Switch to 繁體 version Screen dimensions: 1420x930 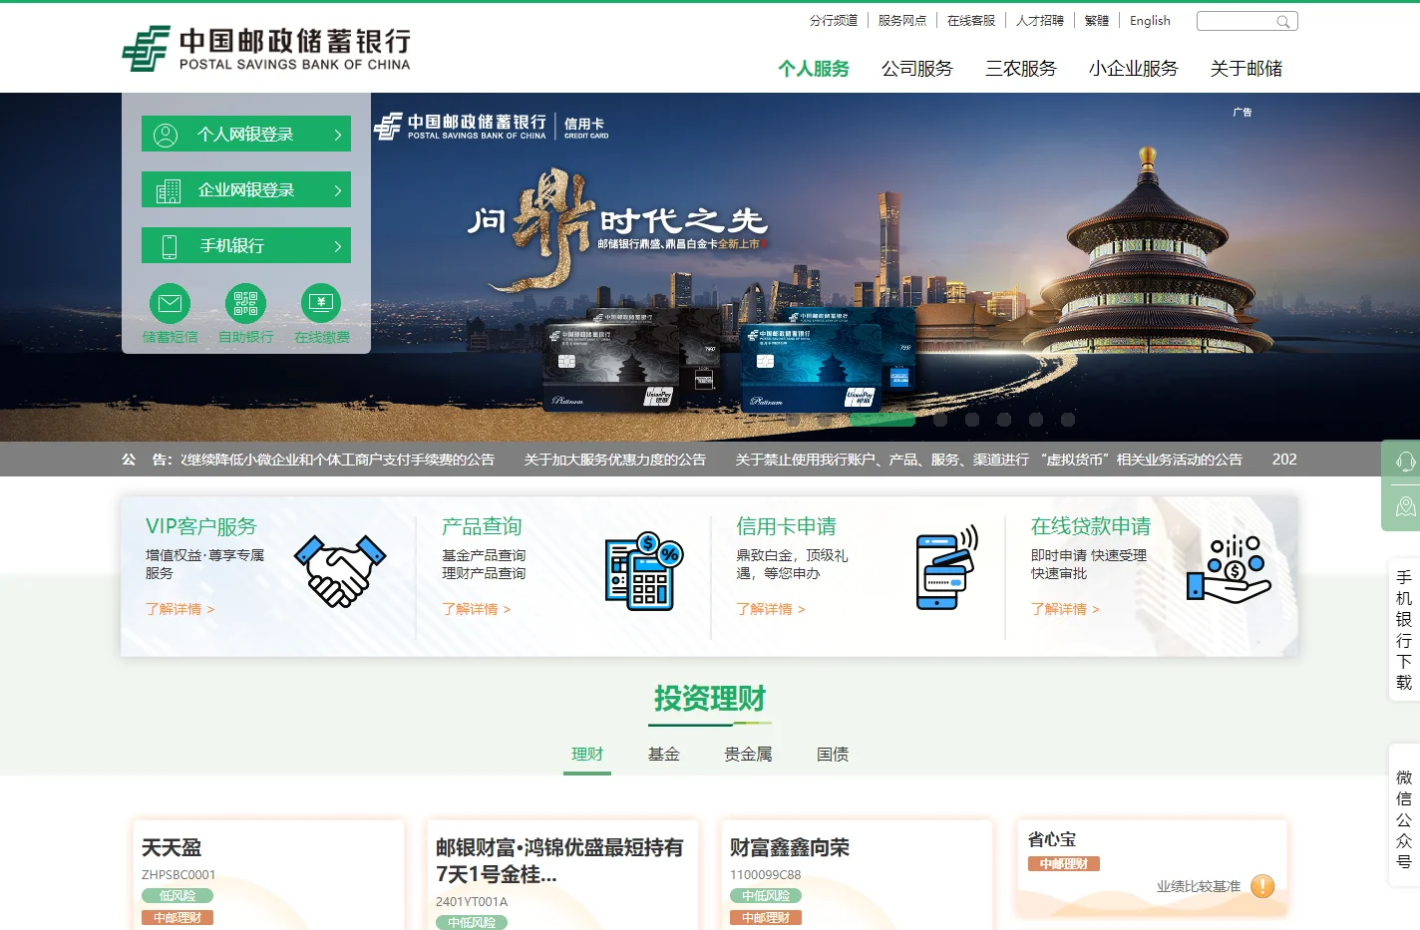(x=1097, y=21)
